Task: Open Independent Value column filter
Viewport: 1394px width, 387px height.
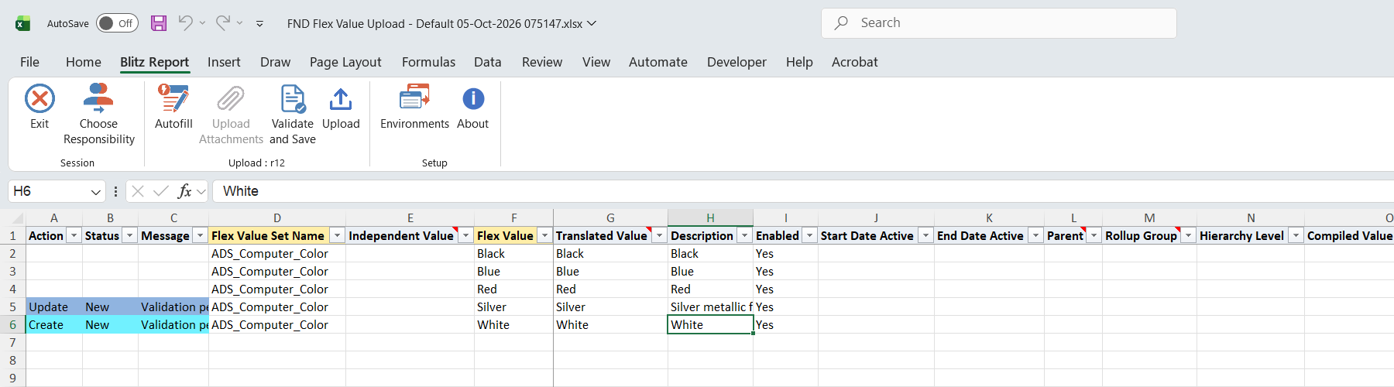Action: click(x=466, y=235)
